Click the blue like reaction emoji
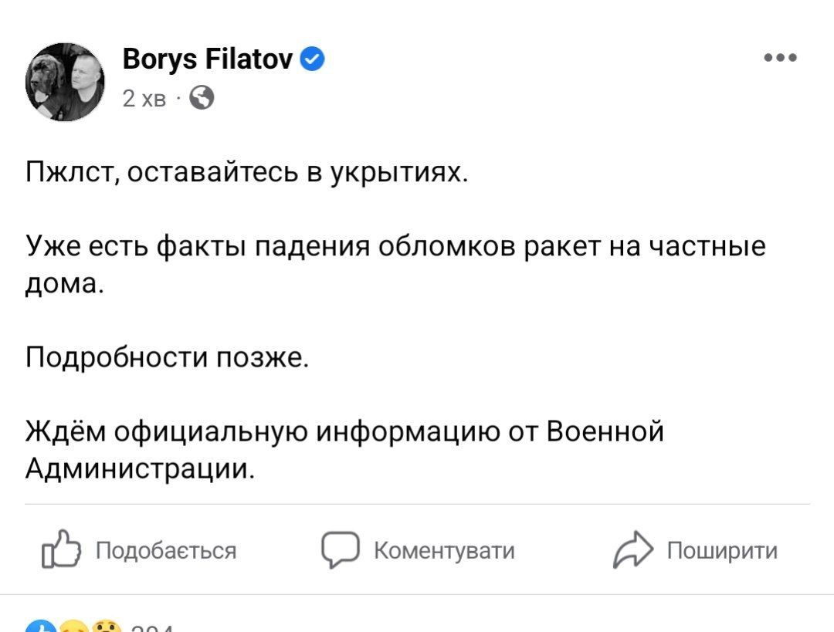The width and height of the screenshot is (834, 632). [x=40, y=627]
